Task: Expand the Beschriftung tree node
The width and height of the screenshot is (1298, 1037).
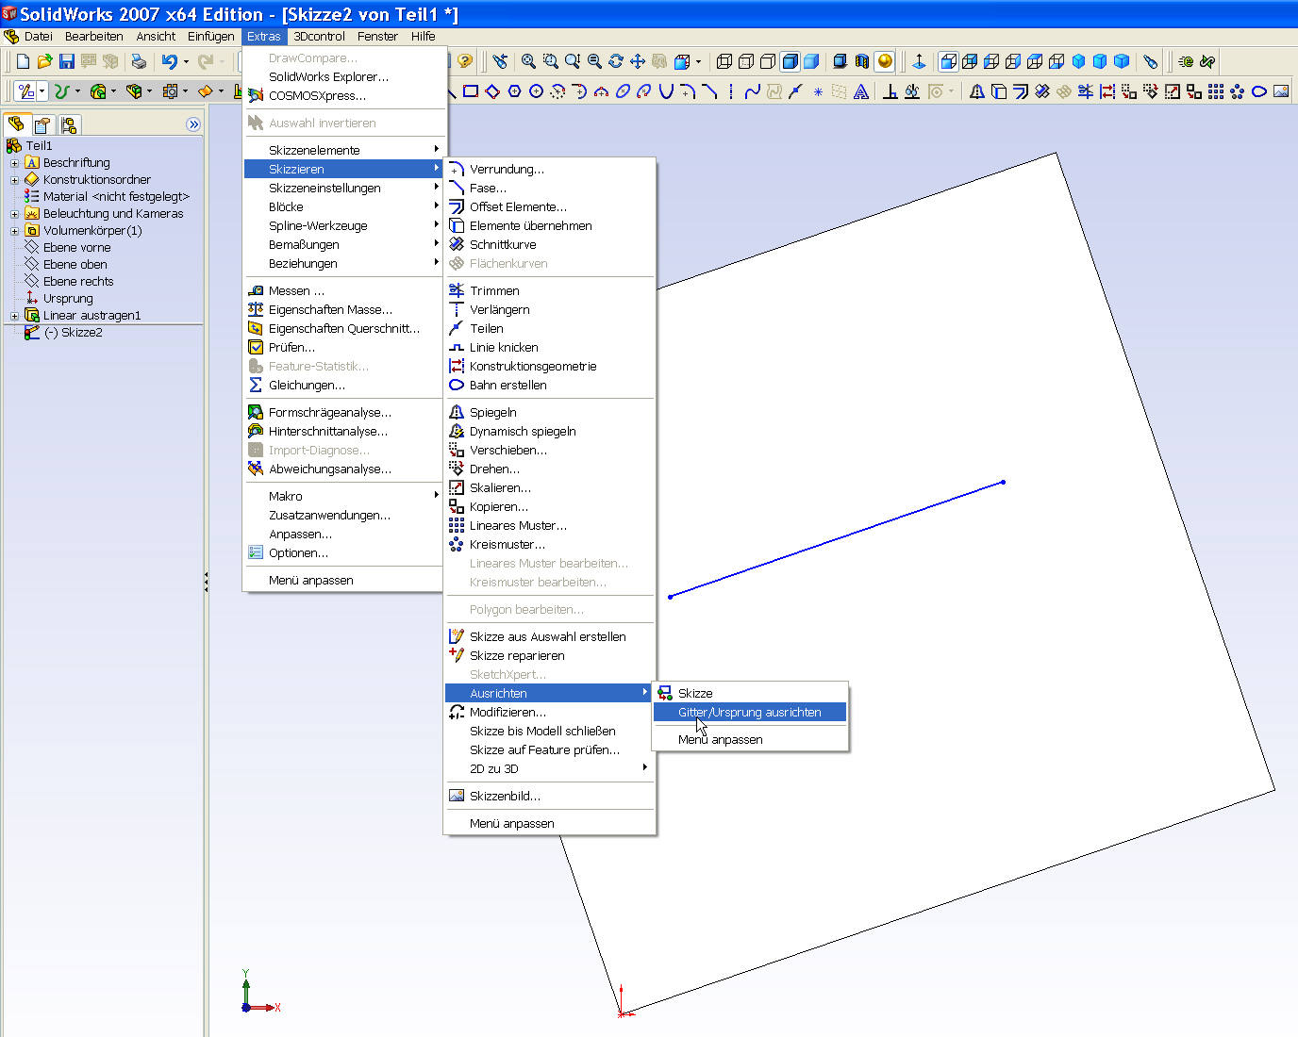Action: click(x=14, y=163)
